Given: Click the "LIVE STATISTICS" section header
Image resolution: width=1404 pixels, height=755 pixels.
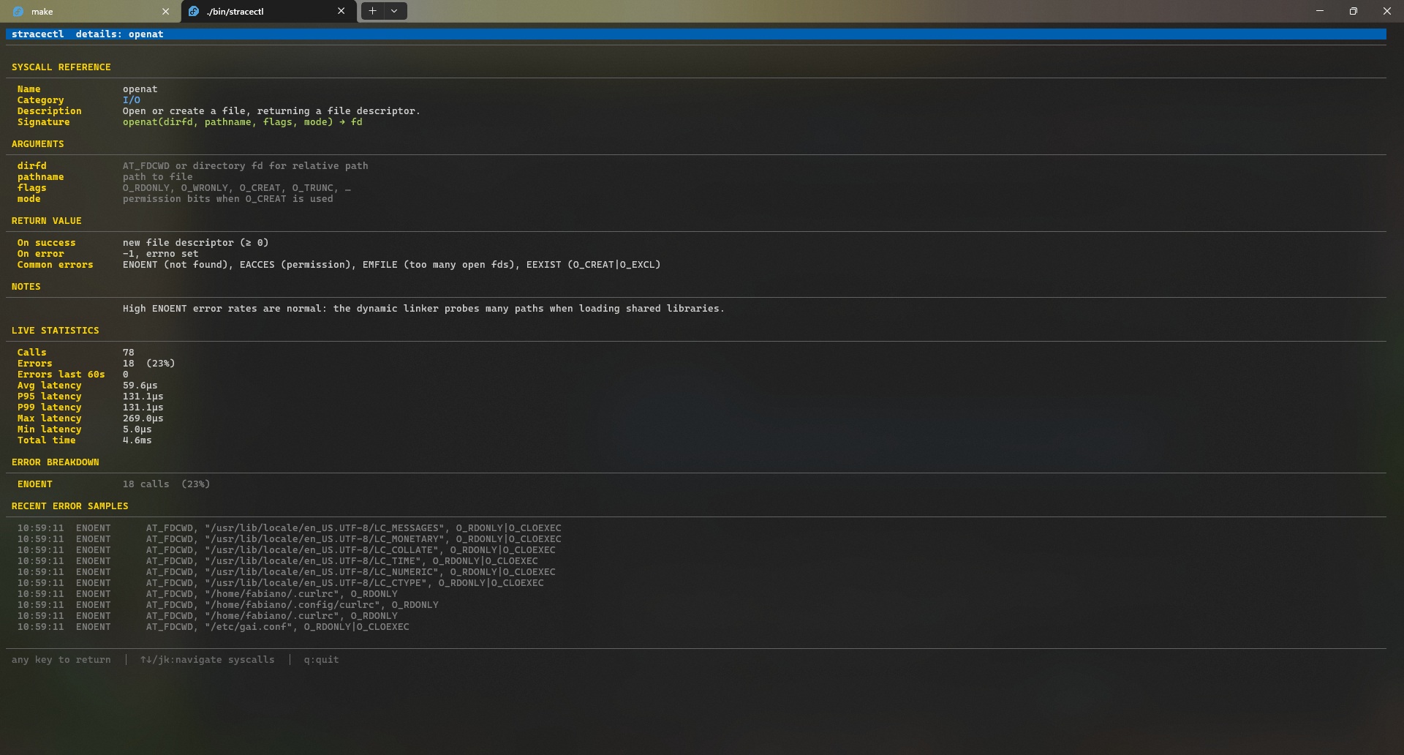Looking at the screenshot, I should 56,331.
